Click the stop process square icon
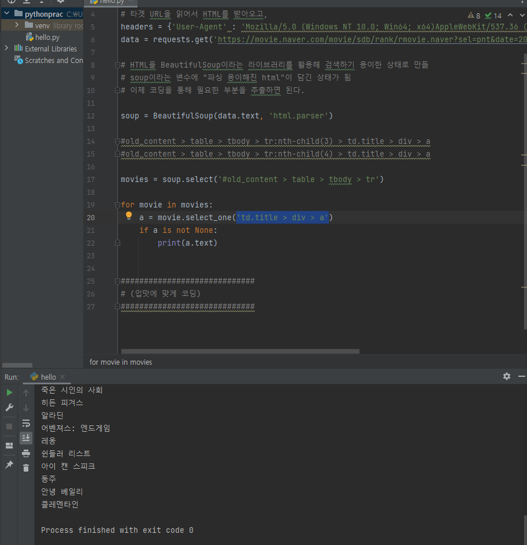The height and width of the screenshot is (545, 527). point(9,427)
